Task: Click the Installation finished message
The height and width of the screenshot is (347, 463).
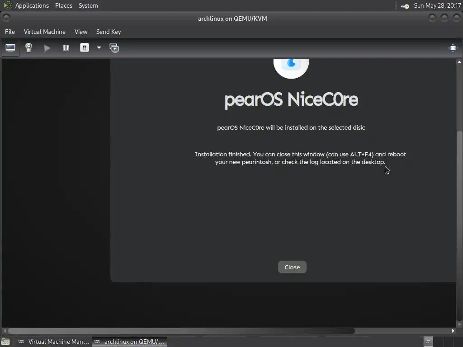Action: pos(300,158)
